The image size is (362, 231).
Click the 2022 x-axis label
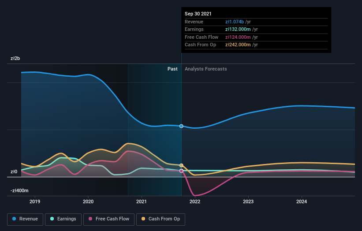click(195, 201)
